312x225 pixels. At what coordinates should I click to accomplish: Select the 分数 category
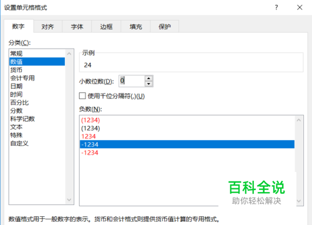(37, 111)
